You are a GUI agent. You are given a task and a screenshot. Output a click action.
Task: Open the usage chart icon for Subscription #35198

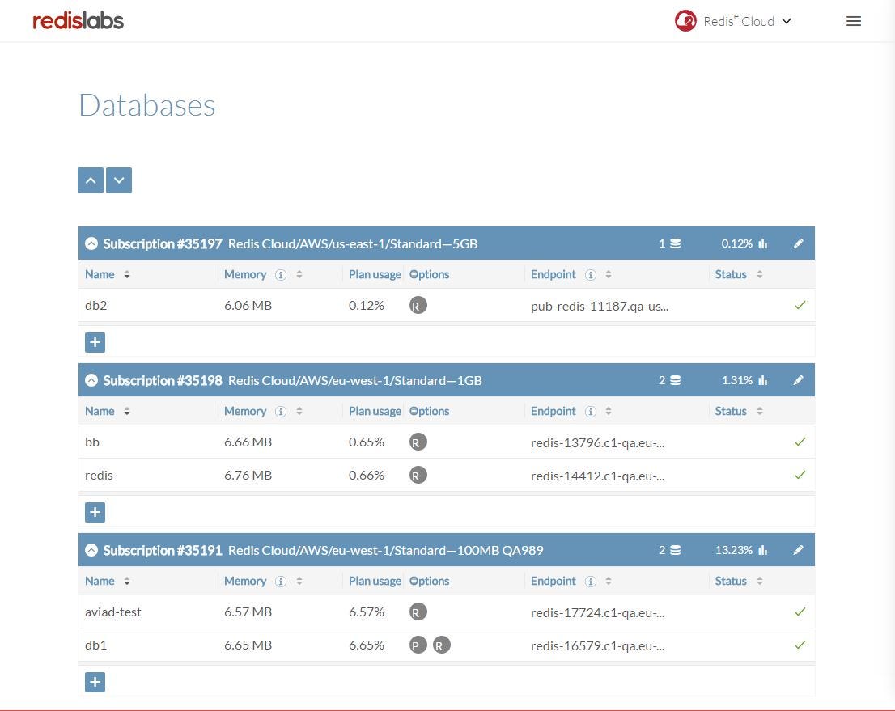click(x=761, y=380)
